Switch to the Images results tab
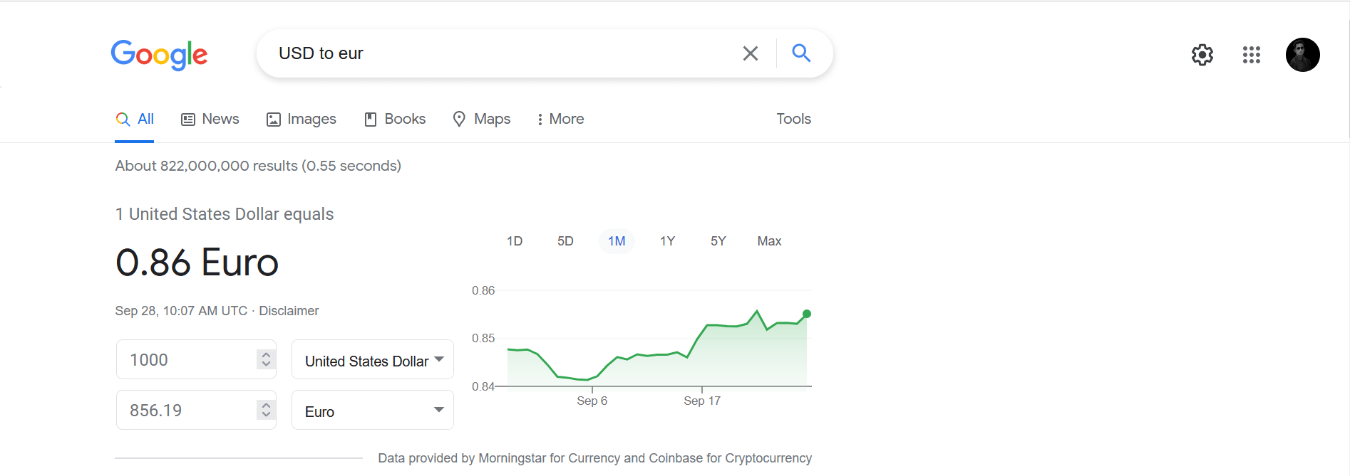 [301, 119]
